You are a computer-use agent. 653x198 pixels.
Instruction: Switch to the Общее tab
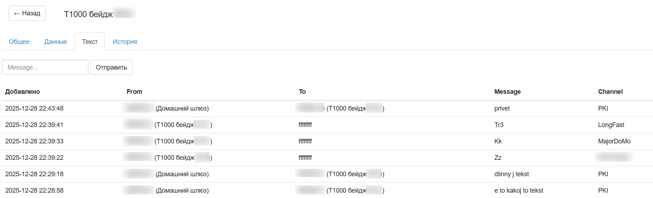tap(19, 42)
